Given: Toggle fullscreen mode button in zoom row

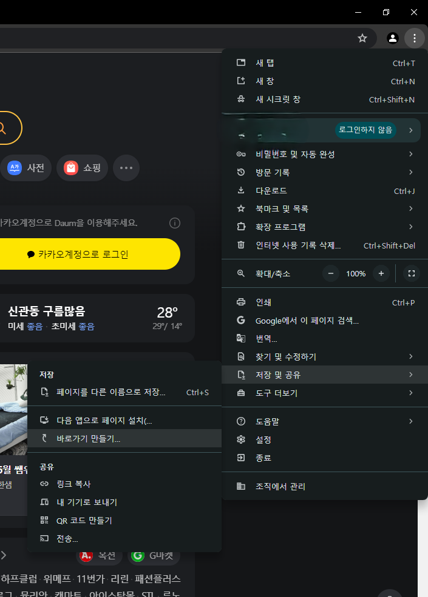Looking at the screenshot, I should (x=411, y=273).
